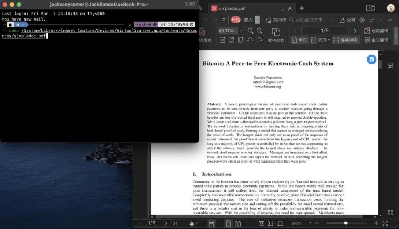Enable 双页 double page view
This screenshot has height=229, width=399.
coord(318,40)
